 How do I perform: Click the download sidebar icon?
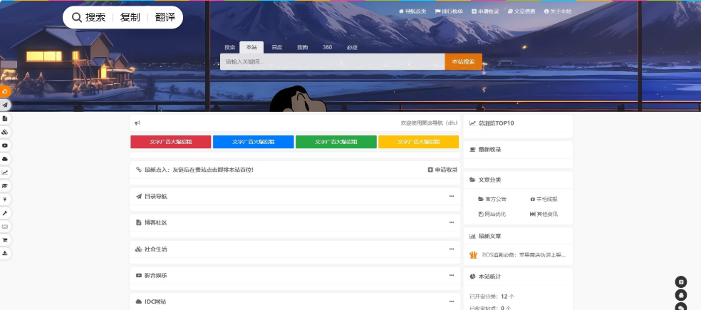click(x=5, y=253)
